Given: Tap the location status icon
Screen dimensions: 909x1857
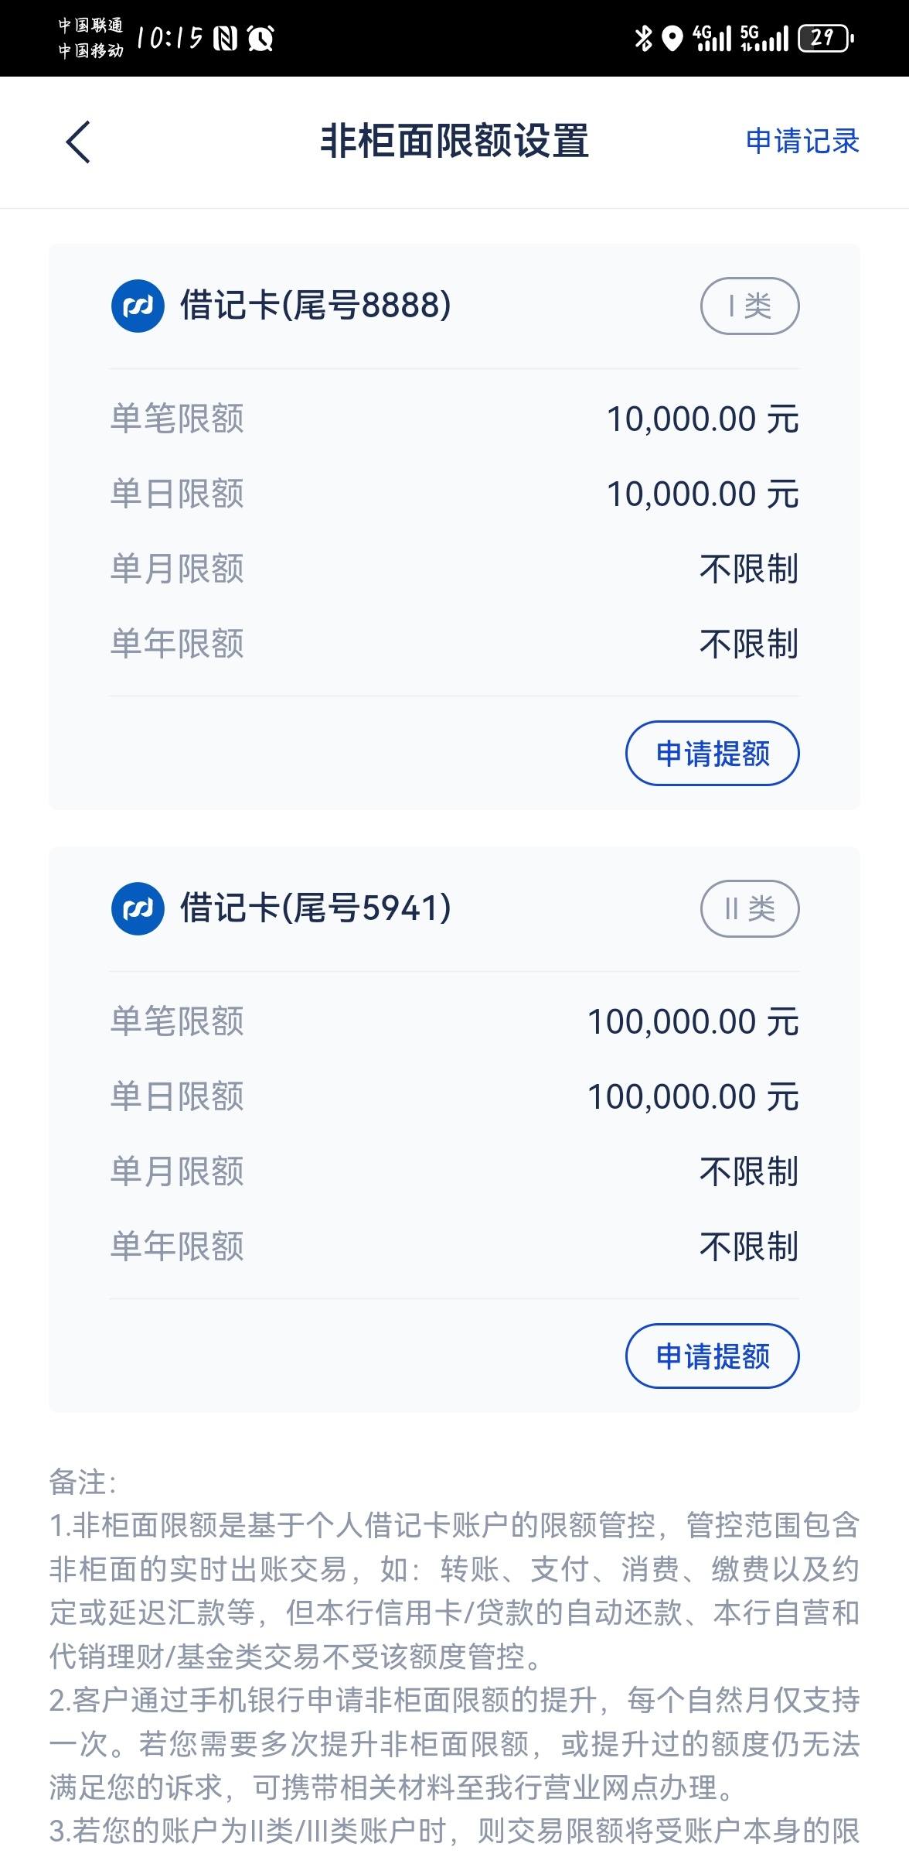Looking at the screenshot, I should pyautogui.click(x=673, y=38).
